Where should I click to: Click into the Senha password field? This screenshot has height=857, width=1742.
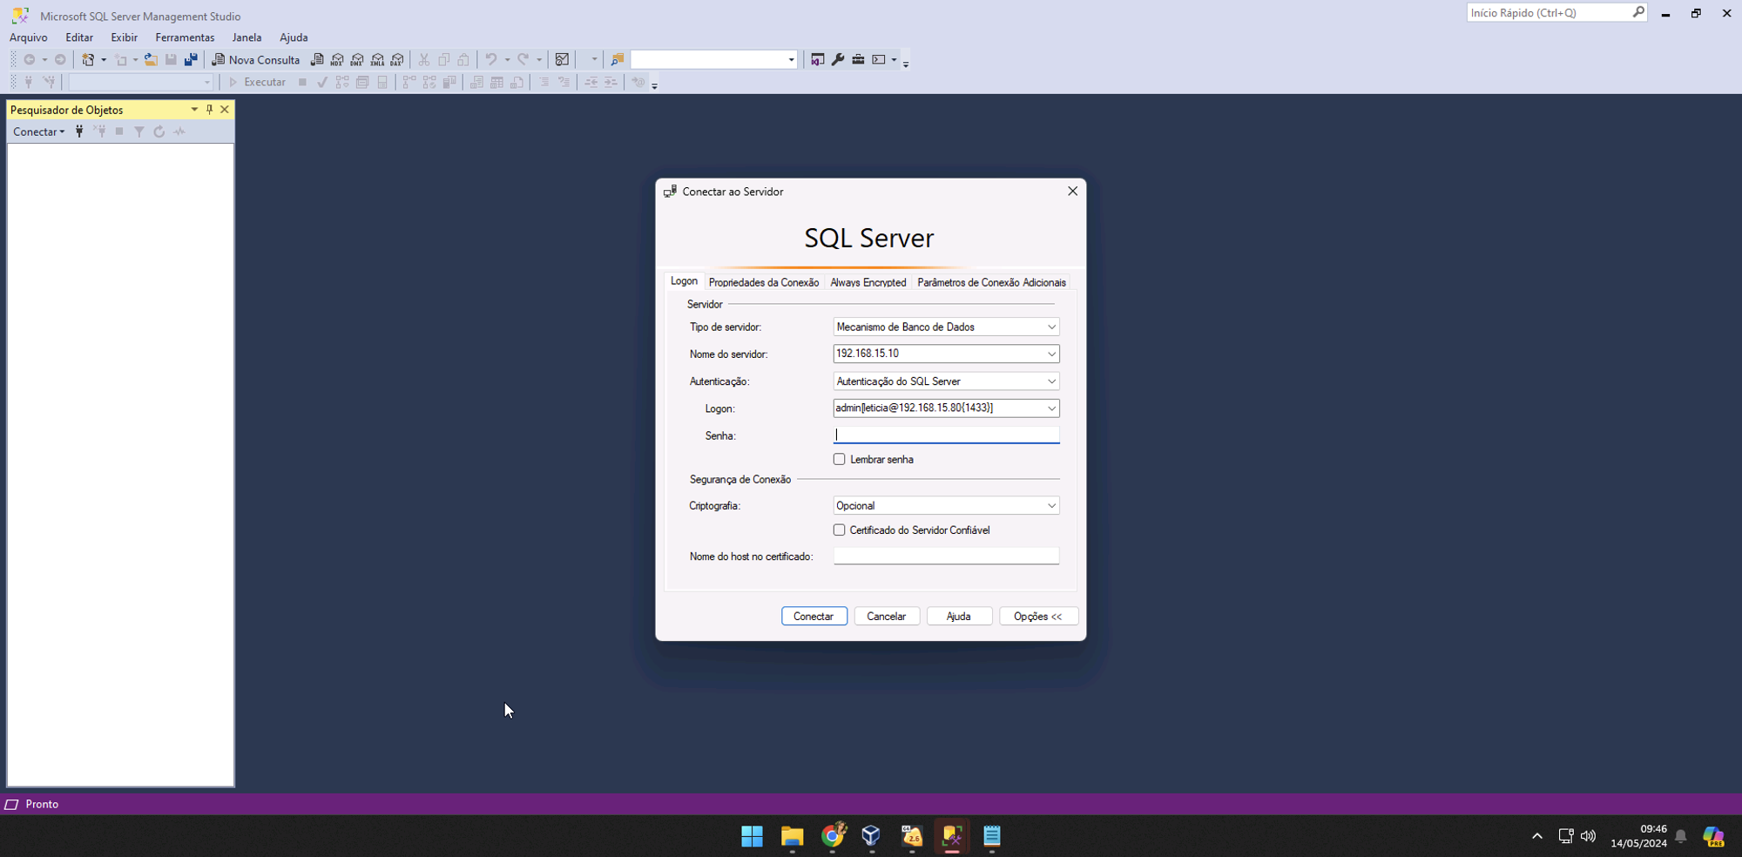pos(945,435)
